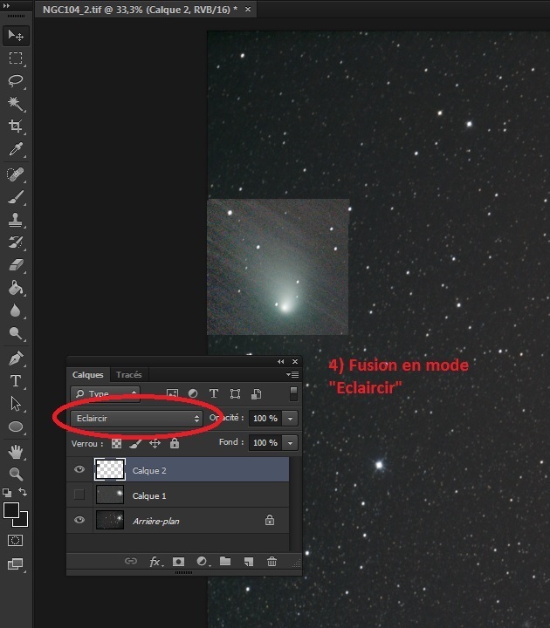Click the Calque 1 layer thumbnail
The height and width of the screenshot is (628, 550).
[x=109, y=495]
